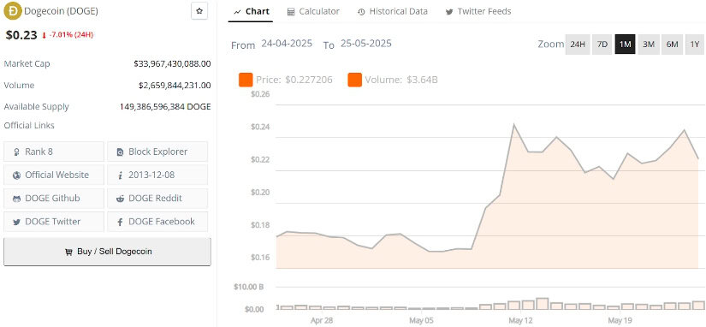The width and height of the screenshot is (706, 327).
Task: Edit the From date field 24-04-2025
Action: coord(287,44)
